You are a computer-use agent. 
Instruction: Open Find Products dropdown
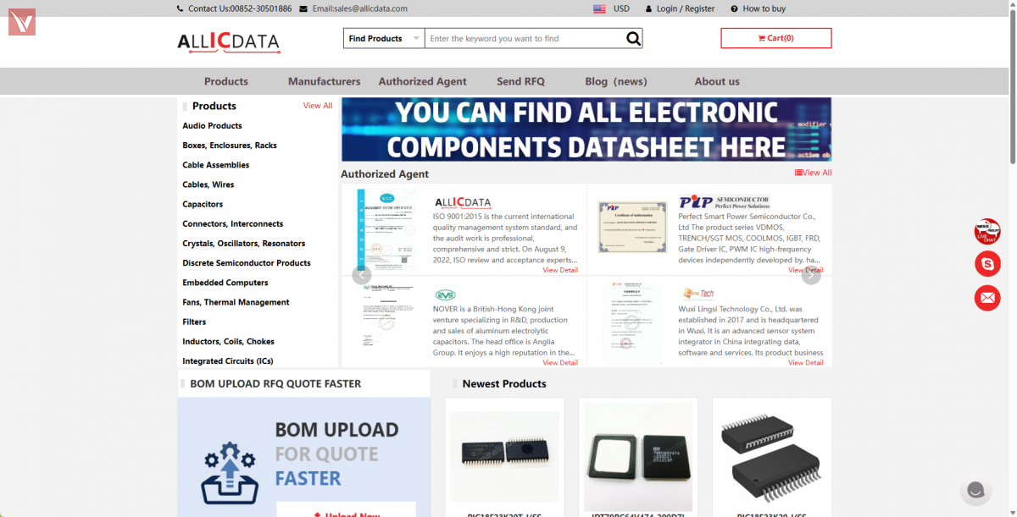coord(384,38)
